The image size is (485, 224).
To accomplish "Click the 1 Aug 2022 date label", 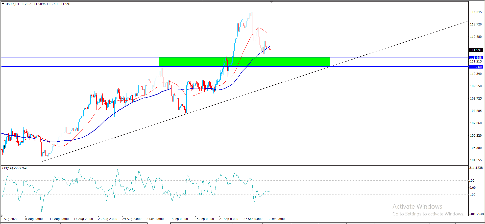I will [9, 219].
